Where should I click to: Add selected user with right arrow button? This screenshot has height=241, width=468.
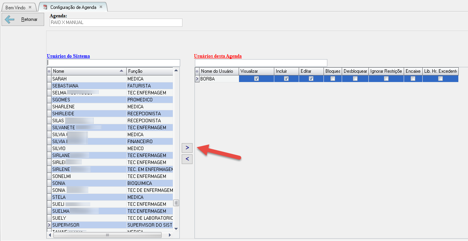coord(187,147)
